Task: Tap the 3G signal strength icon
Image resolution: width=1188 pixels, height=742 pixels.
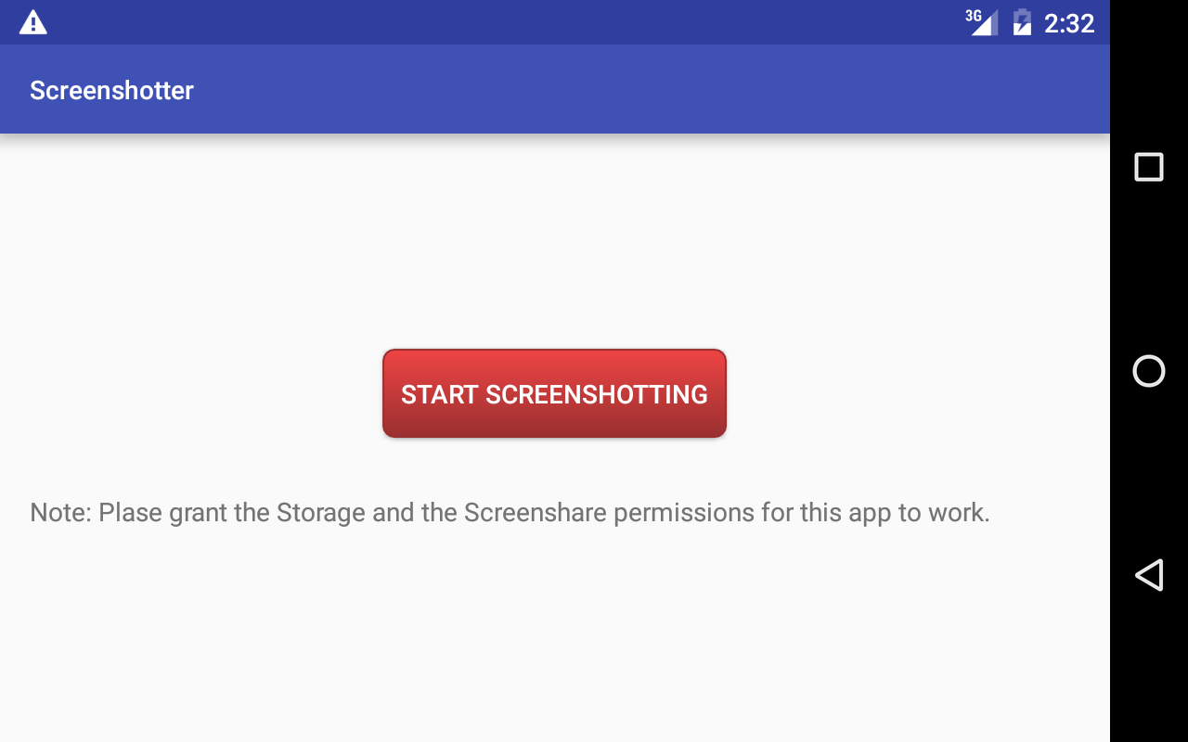Action: [x=984, y=23]
